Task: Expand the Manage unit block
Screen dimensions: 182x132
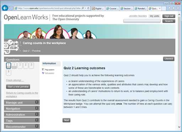Action: (x=37, y=102)
